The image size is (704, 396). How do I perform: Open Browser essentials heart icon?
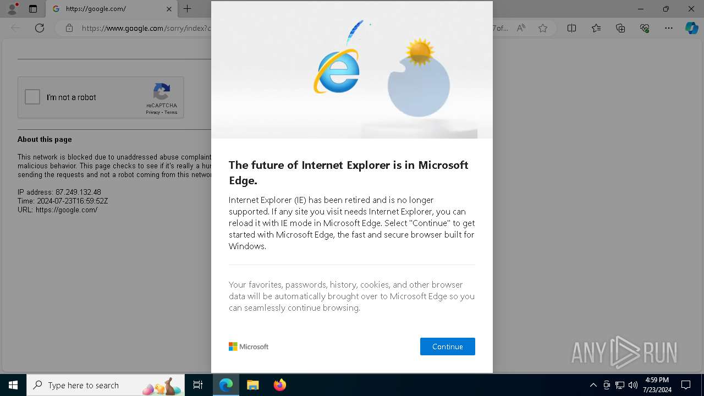click(645, 28)
